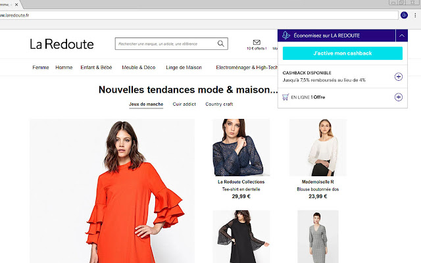
Task: Click the Jusqu'à 7,5% remboursés text
Action: coord(324,80)
